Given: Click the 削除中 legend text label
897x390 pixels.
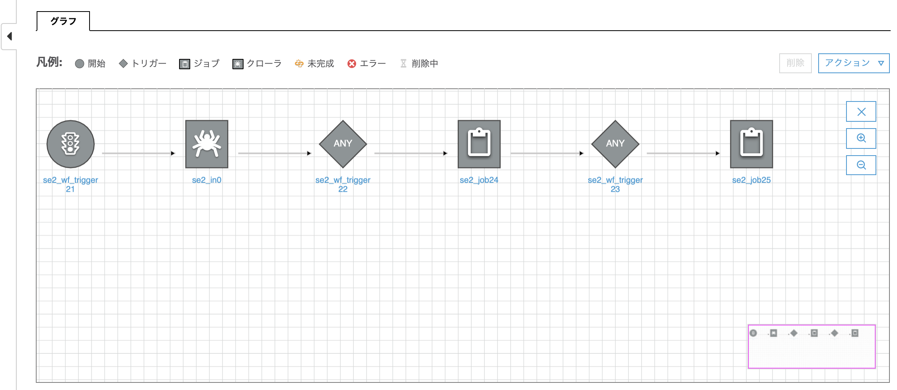Looking at the screenshot, I should click(x=425, y=64).
